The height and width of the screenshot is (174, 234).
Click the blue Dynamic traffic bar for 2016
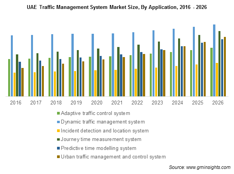[x=12, y=66]
